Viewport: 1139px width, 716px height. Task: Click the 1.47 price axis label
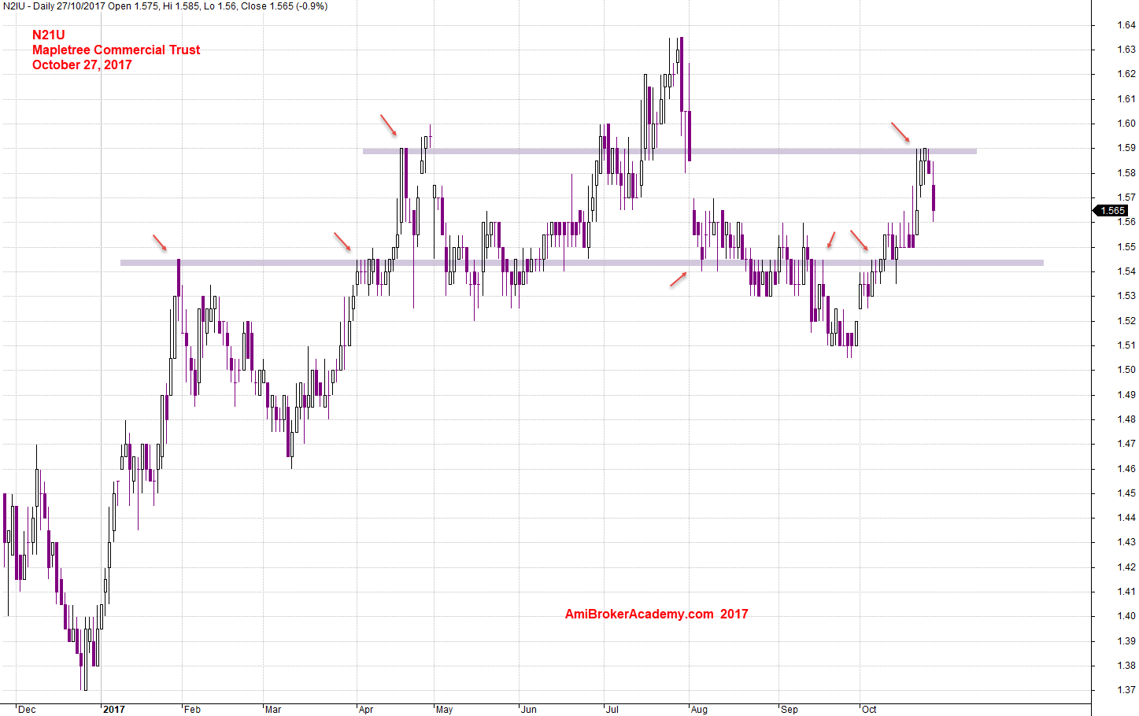[x=1126, y=444]
